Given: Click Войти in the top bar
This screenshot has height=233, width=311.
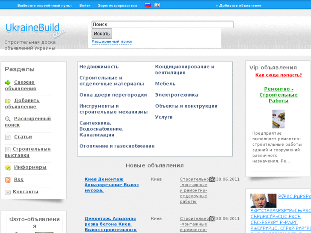Looking at the screenshot, I should [x=85, y=6].
